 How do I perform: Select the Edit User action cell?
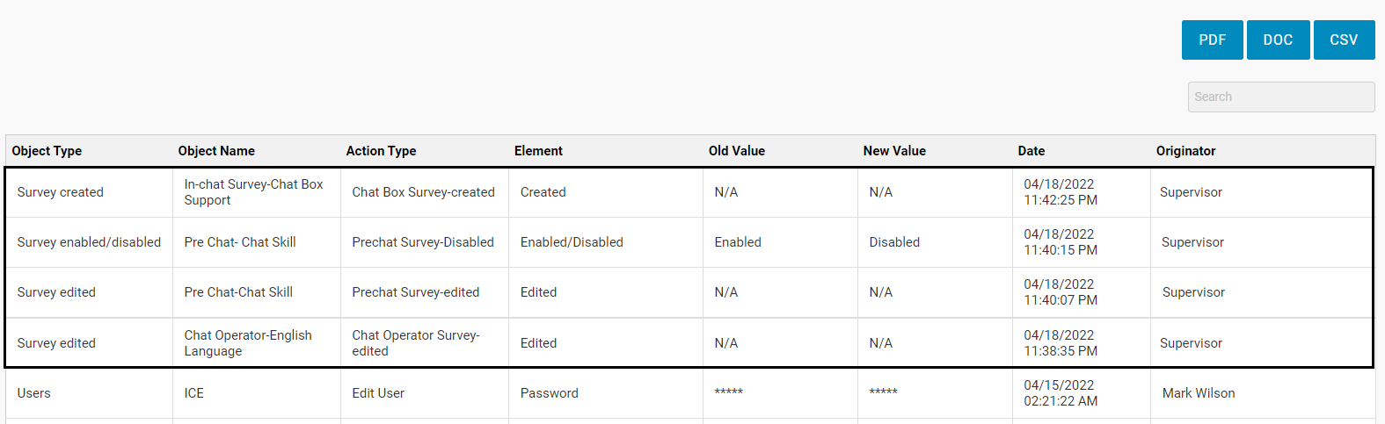tap(378, 393)
